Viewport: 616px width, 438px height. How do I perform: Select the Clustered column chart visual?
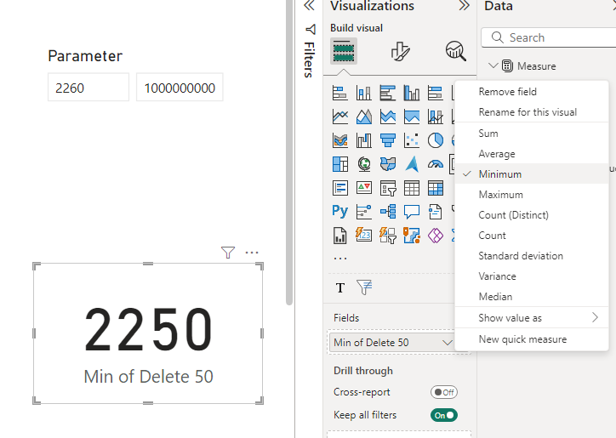pyautogui.click(x=412, y=93)
